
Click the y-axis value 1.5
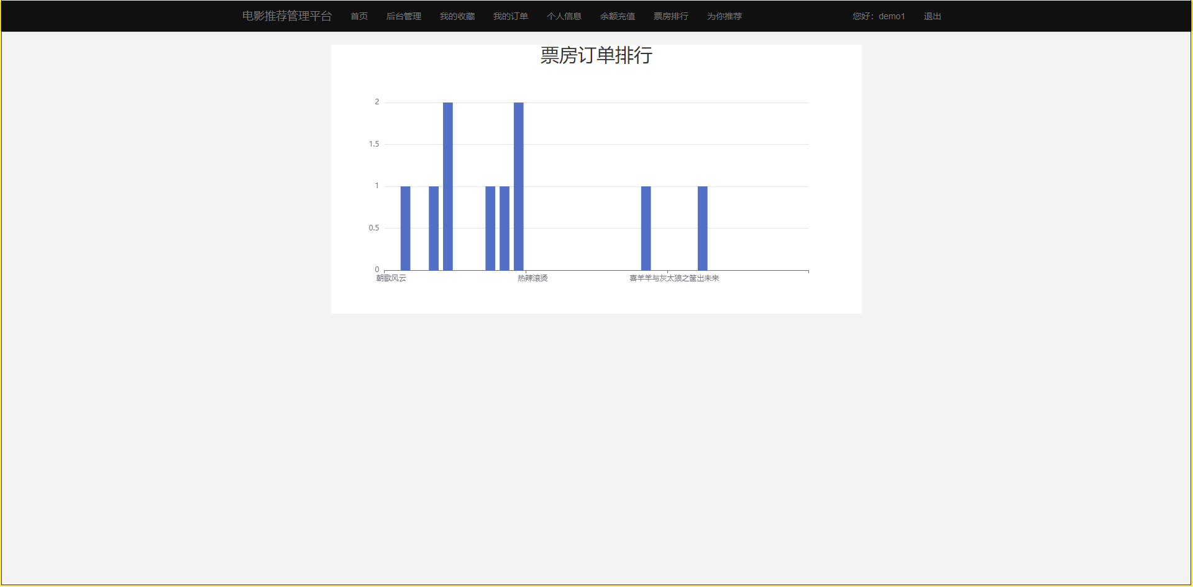[374, 144]
